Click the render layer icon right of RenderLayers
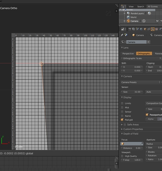The height and width of the screenshot is (171, 162). [149, 13]
